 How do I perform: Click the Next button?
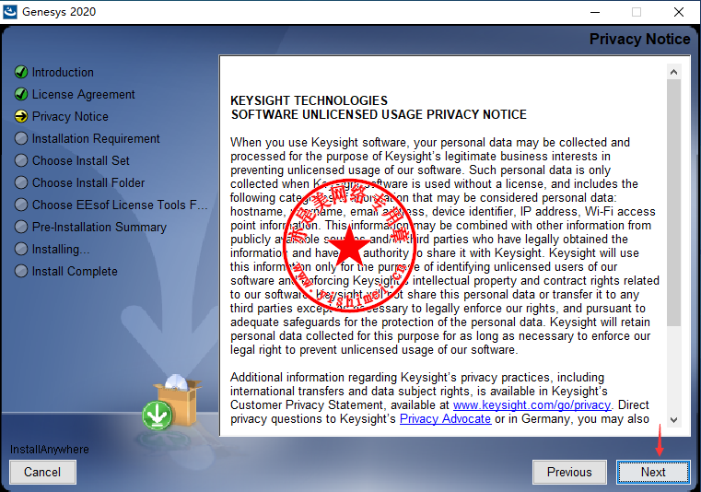point(653,472)
